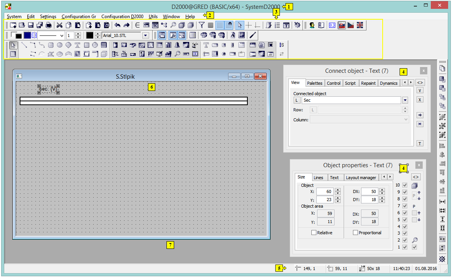Click the gear settings icon in toolbar
Viewport: 452px width, 277px height.
(x=297, y=25)
